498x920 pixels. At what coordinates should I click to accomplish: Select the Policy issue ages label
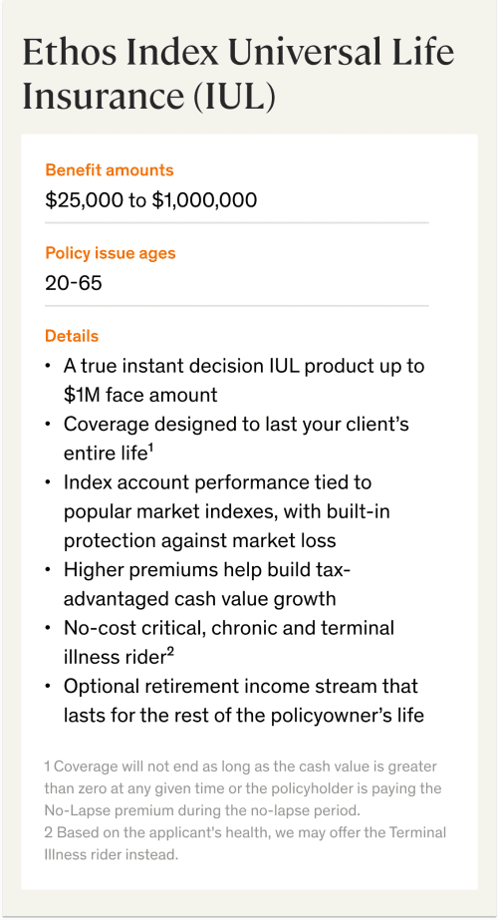click(x=111, y=253)
